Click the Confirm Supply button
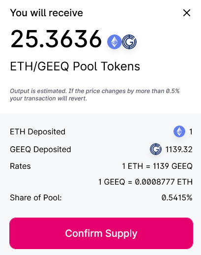This screenshot has width=201, height=255. tap(101, 233)
